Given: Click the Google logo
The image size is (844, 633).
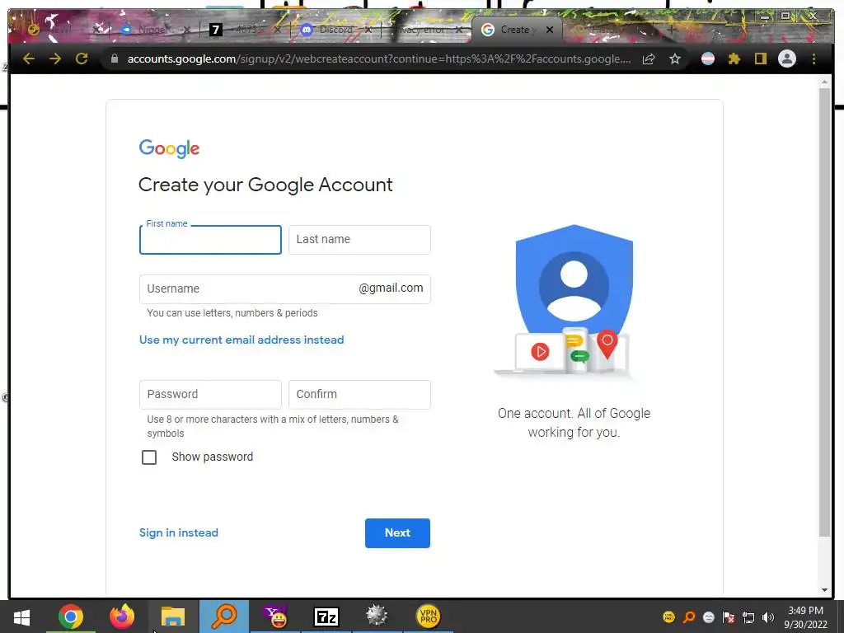Looking at the screenshot, I should tap(169, 148).
